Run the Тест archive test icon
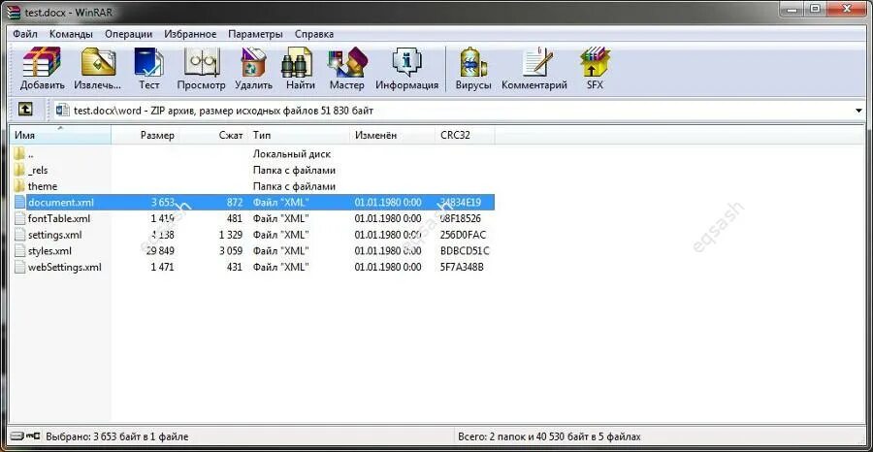The height and width of the screenshot is (452, 873). tap(148, 62)
